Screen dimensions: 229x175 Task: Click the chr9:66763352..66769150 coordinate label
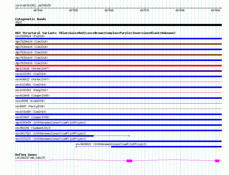33,5
